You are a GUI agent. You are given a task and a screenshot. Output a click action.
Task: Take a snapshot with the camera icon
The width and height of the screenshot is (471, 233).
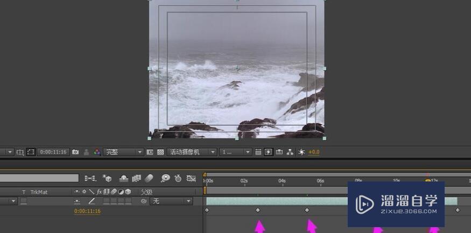point(75,152)
